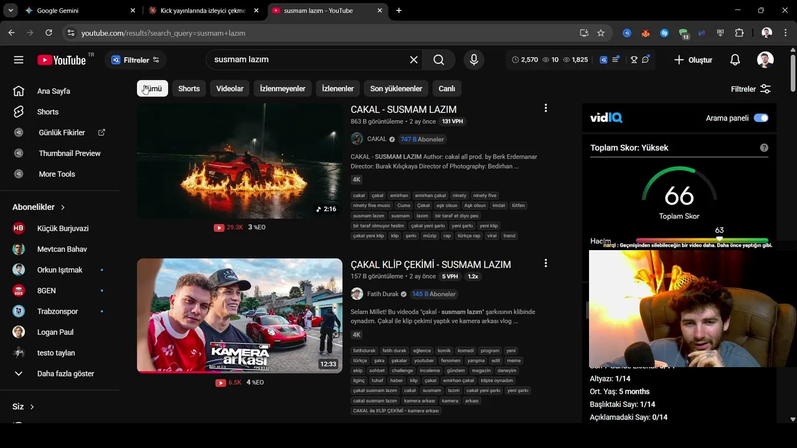Image resolution: width=797 pixels, height=448 pixels.
Task: Expand the Siz section
Action: tap(23, 407)
